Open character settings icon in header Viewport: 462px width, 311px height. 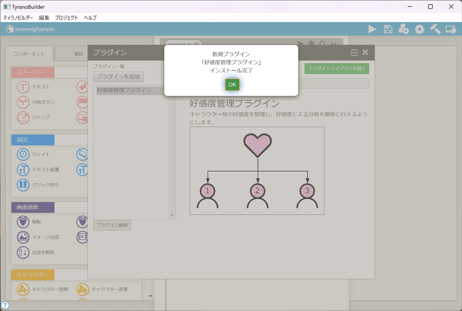pos(404,29)
